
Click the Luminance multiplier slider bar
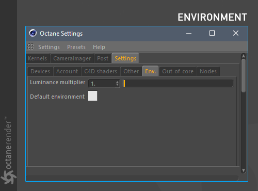coord(178,83)
